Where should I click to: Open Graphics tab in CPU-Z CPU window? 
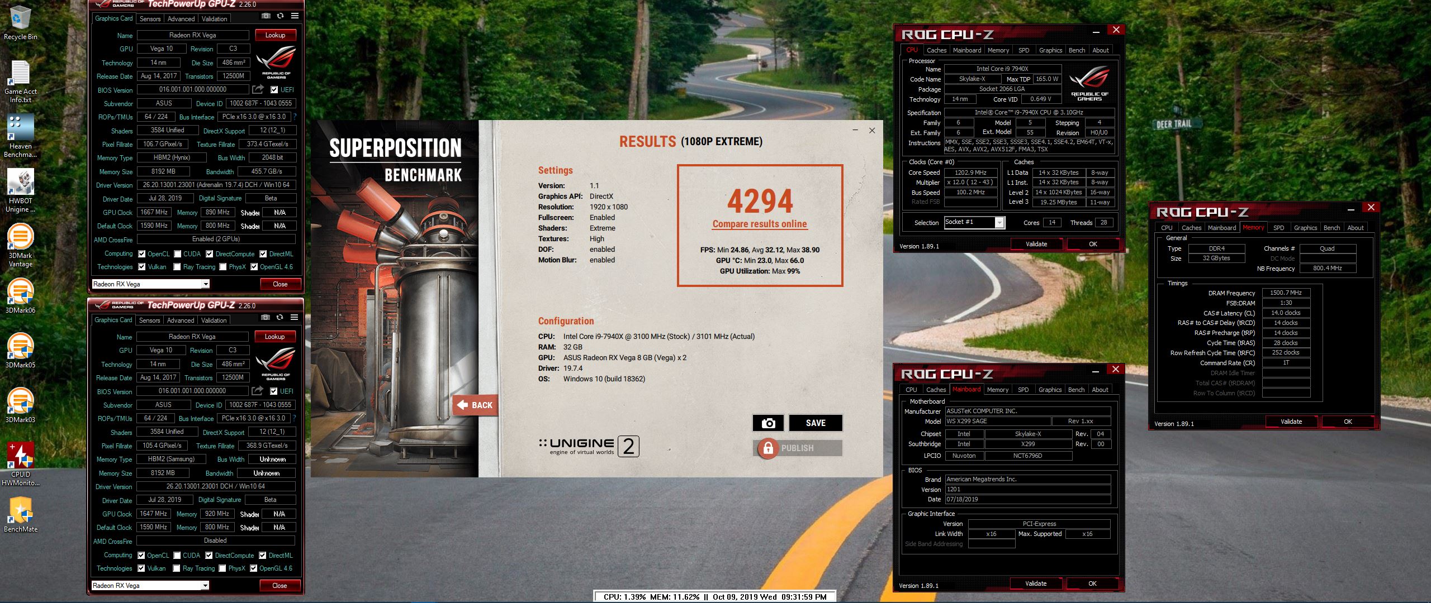point(1050,50)
